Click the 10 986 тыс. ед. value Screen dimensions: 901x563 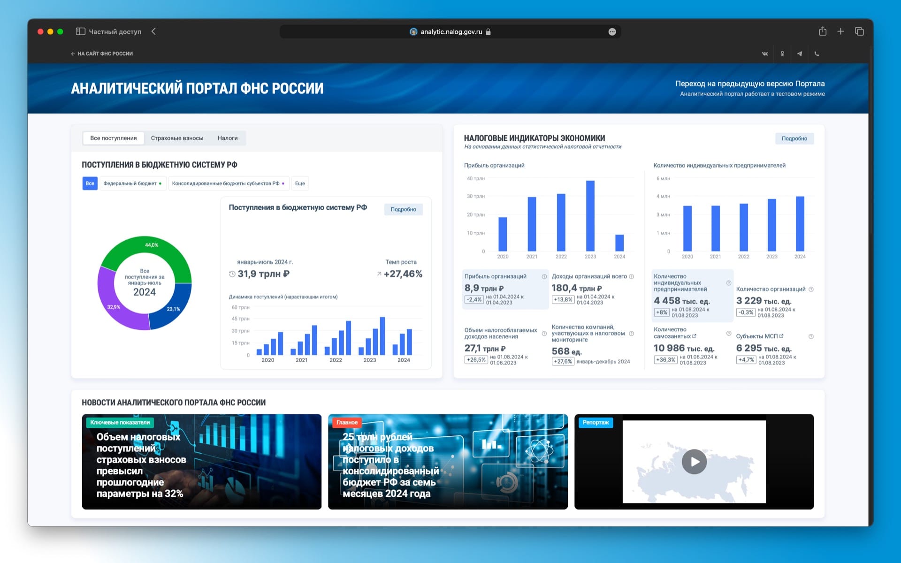[x=684, y=348]
